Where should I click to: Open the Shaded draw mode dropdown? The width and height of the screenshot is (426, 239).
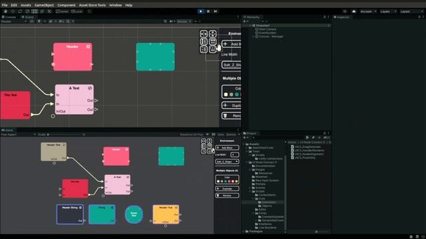13,21
